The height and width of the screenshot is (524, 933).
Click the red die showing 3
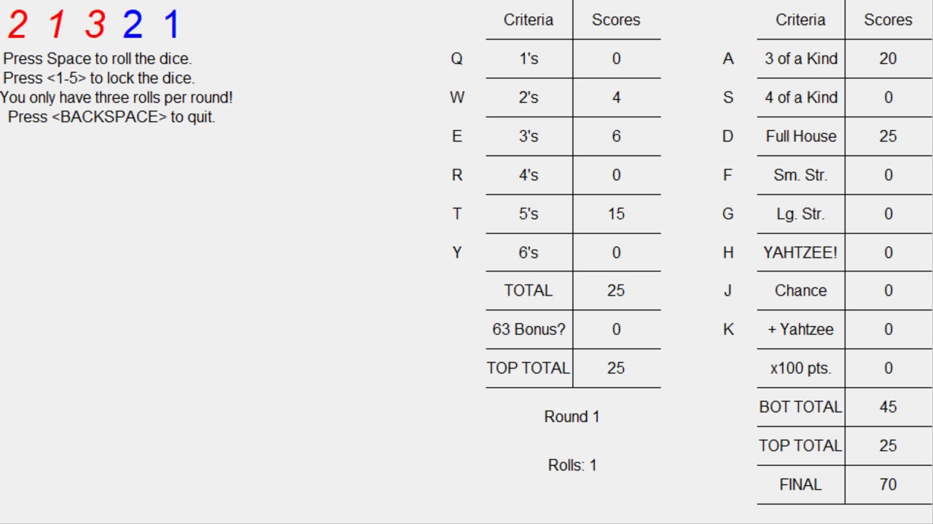point(95,25)
